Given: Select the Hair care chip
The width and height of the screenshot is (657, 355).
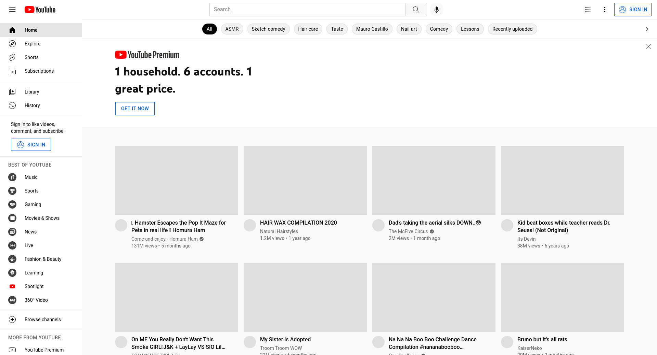Looking at the screenshot, I should (x=308, y=29).
